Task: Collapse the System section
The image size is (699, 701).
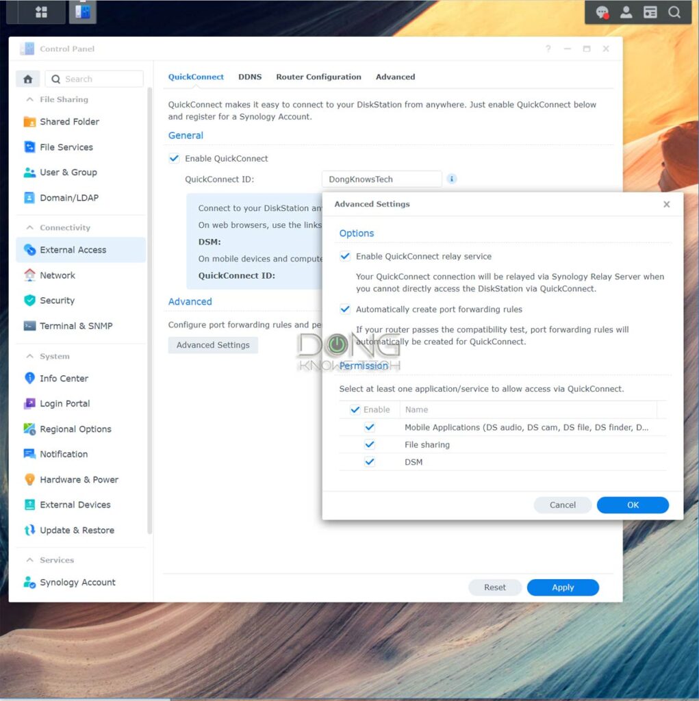Action: click(x=30, y=356)
